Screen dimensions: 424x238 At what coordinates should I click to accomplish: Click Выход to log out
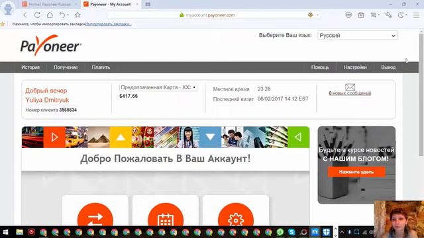[x=388, y=67]
